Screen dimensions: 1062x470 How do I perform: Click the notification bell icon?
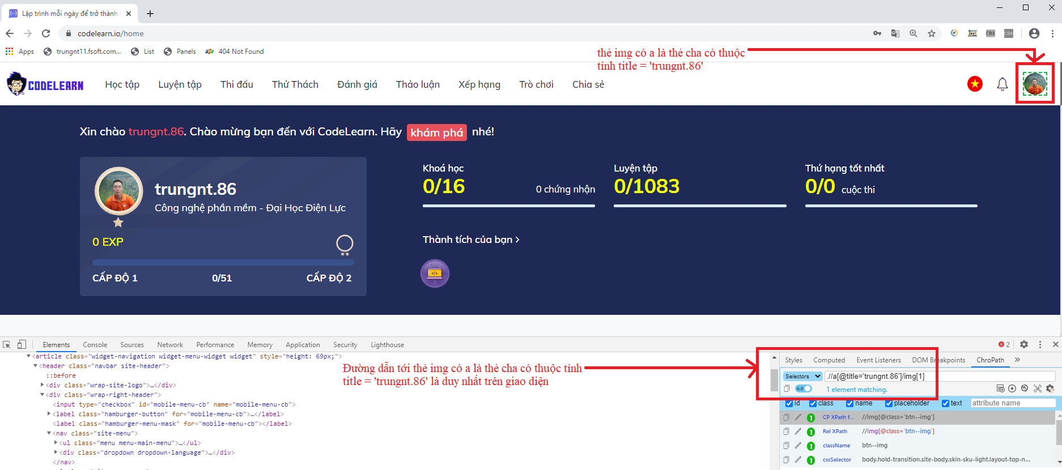click(1002, 84)
